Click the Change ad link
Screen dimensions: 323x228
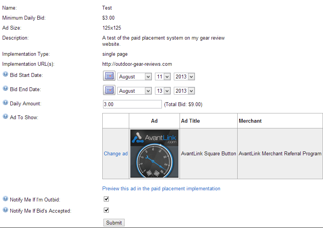pos(116,154)
